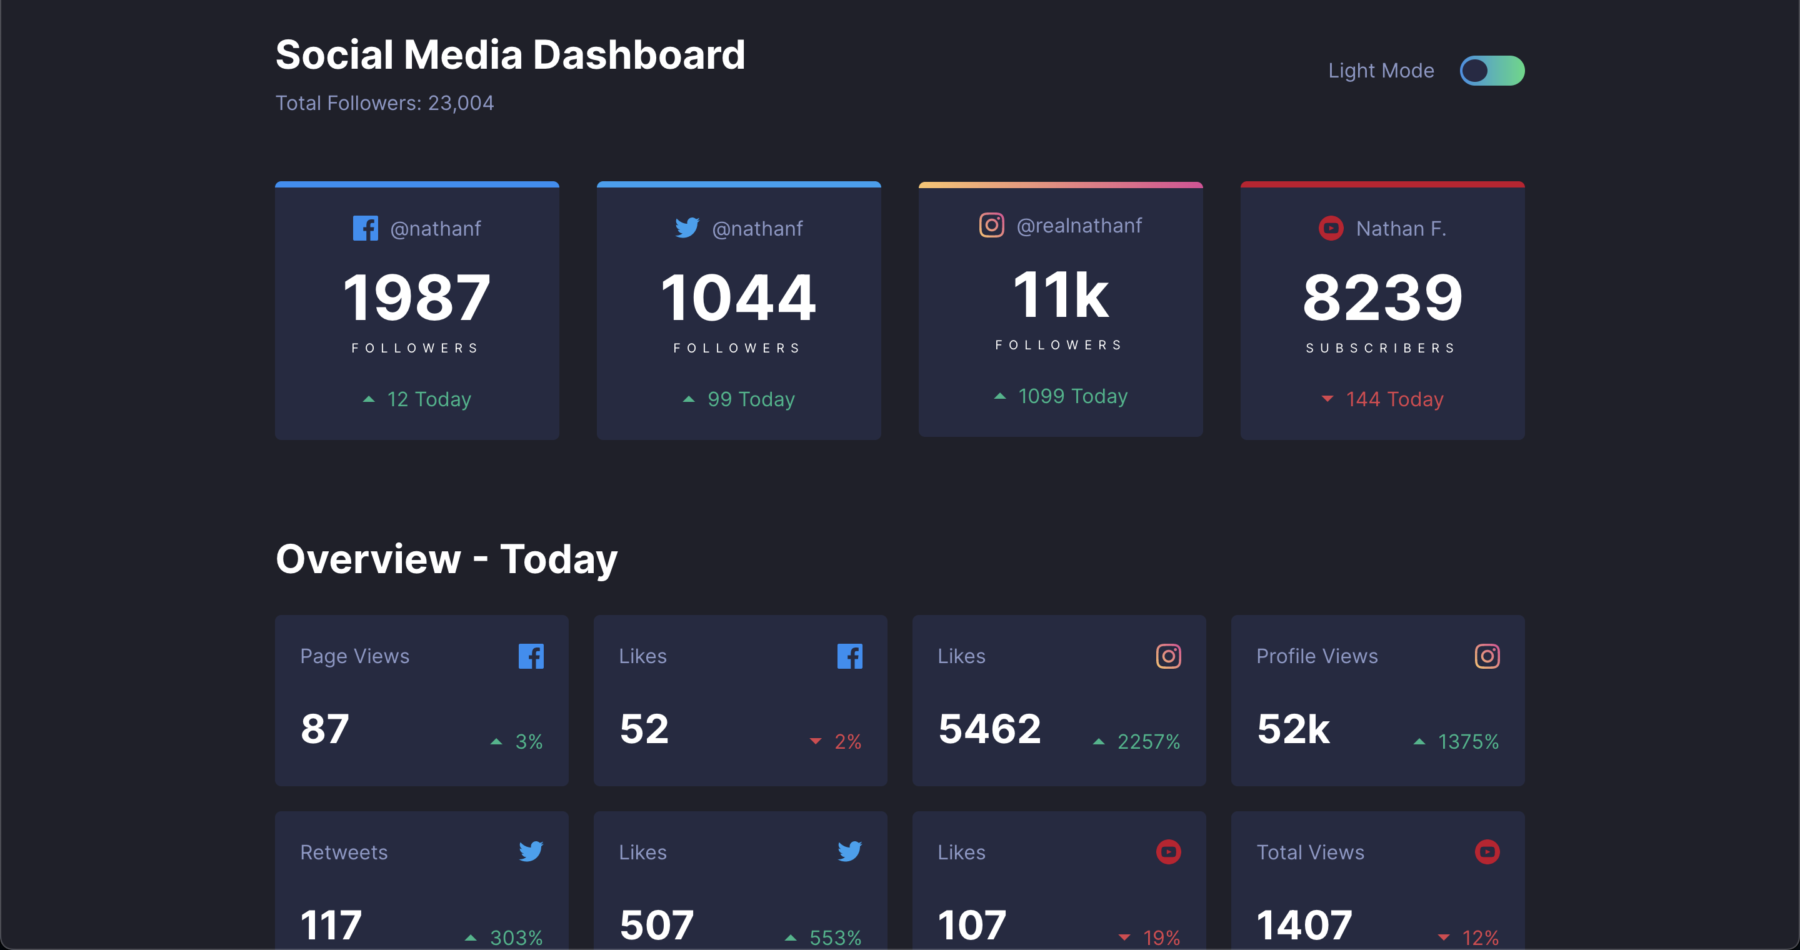Click the 1407 total views value
Image resolution: width=1800 pixels, height=950 pixels.
pyautogui.click(x=1304, y=925)
